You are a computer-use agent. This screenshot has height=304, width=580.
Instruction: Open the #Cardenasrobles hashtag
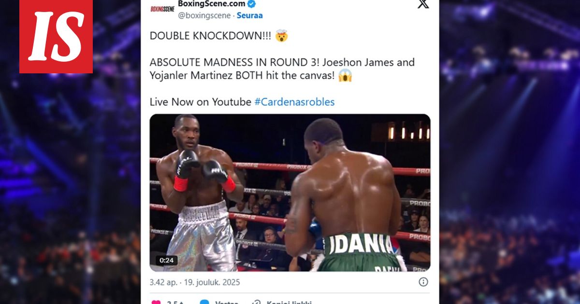[x=294, y=102]
